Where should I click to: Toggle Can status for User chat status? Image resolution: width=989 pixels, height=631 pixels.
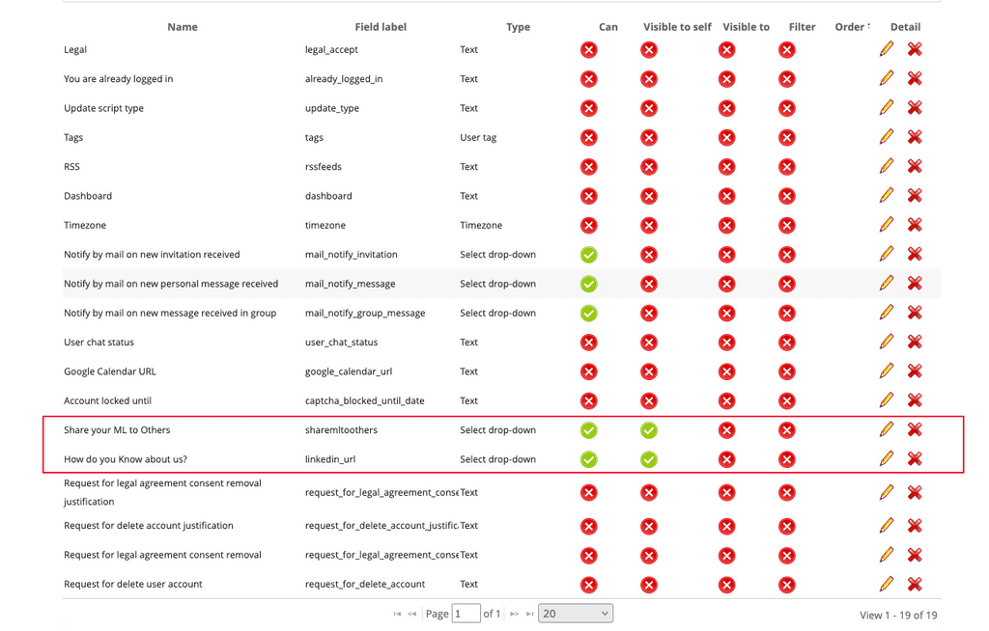click(x=588, y=343)
